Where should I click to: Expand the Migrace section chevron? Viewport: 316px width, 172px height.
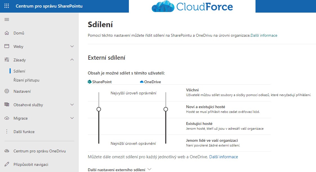point(72,118)
